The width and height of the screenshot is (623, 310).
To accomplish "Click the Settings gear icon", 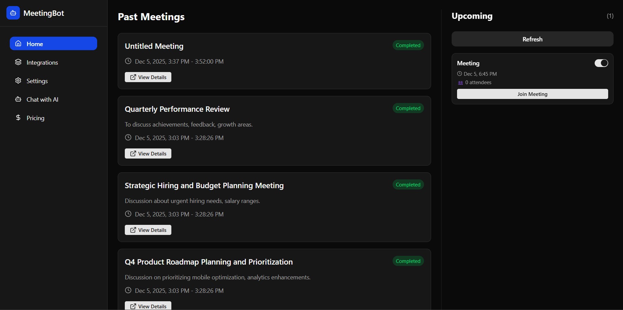I will [x=18, y=81].
